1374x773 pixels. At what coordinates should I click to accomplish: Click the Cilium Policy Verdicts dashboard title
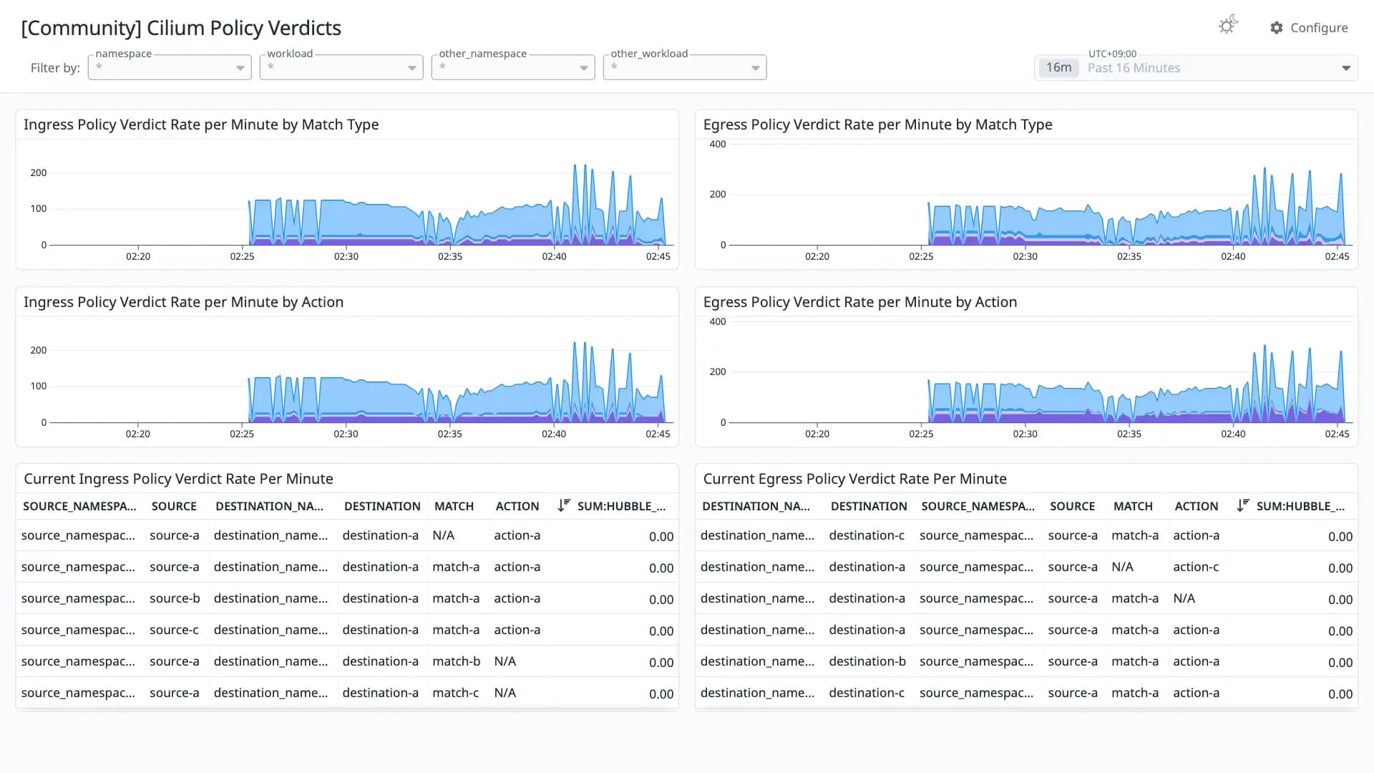181,28
